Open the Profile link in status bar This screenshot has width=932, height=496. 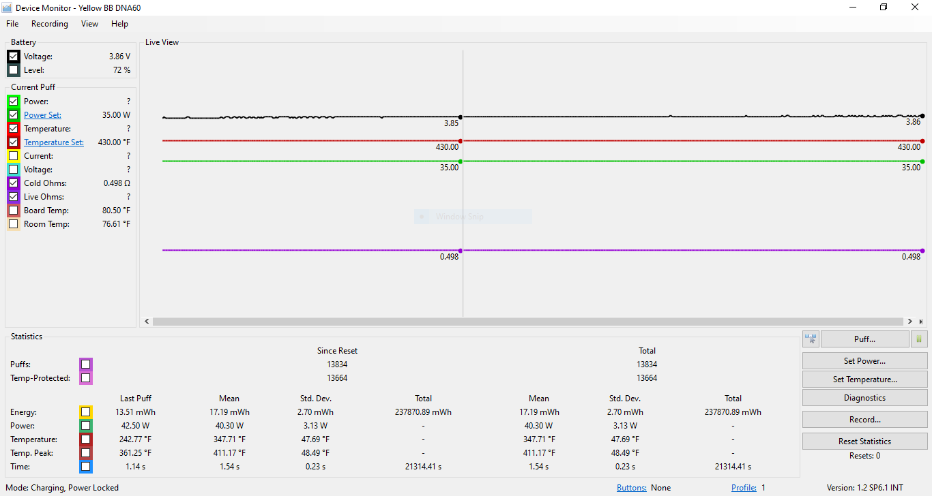(x=744, y=488)
